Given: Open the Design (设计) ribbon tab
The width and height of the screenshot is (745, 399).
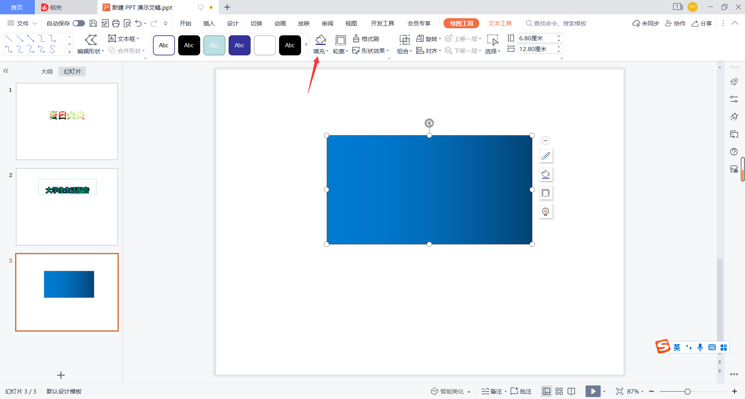Looking at the screenshot, I should (x=232, y=23).
